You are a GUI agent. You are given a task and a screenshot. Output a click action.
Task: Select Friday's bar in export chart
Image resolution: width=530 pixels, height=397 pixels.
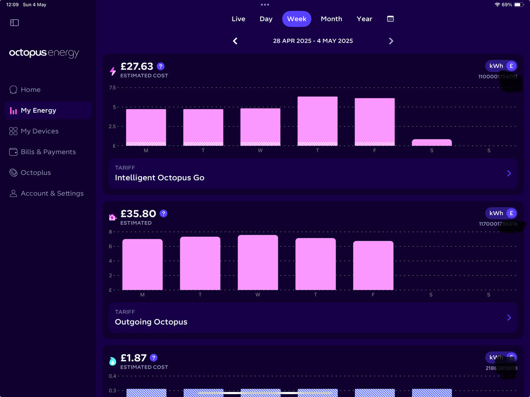coord(373,265)
